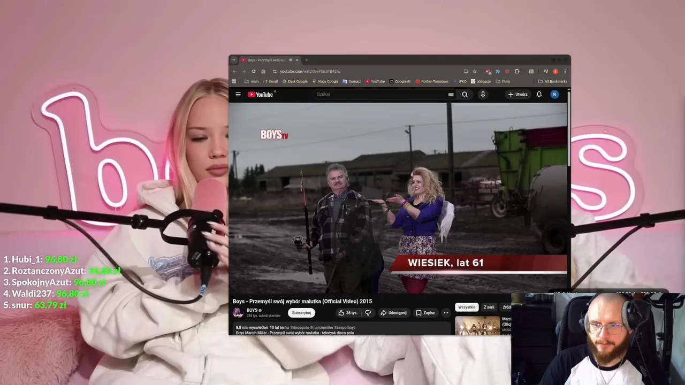Open the iPKO bookmark

pyautogui.click(x=460, y=81)
